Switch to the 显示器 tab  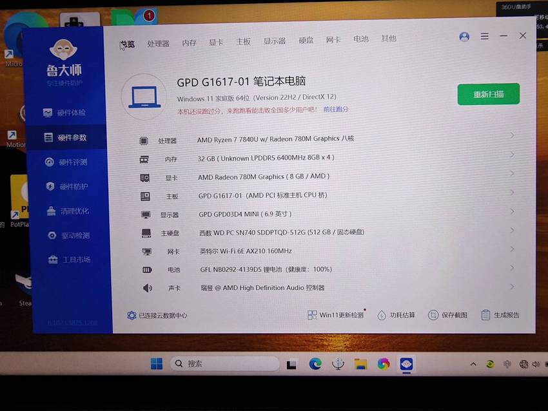[275, 41]
